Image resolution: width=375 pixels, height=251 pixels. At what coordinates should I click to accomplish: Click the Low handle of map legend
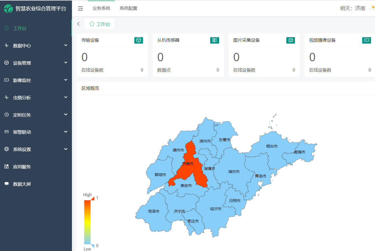tap(92, 246)
